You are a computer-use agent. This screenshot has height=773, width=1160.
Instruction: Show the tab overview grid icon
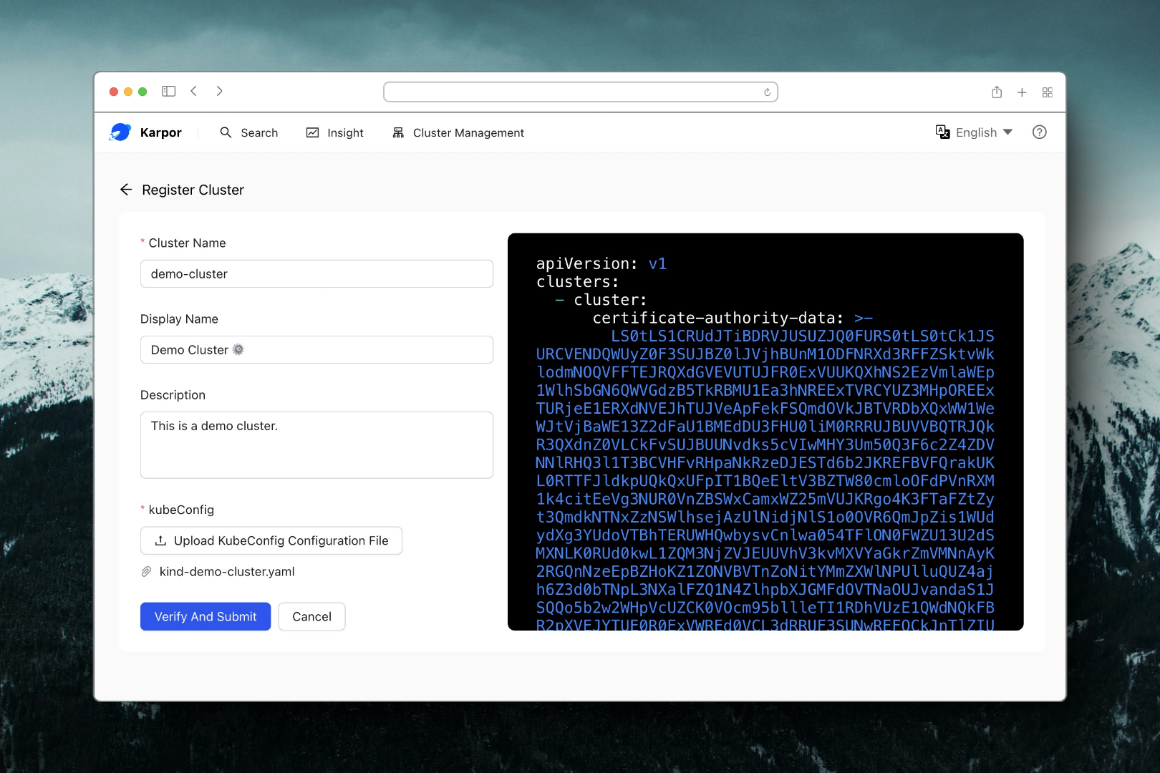1047,92
